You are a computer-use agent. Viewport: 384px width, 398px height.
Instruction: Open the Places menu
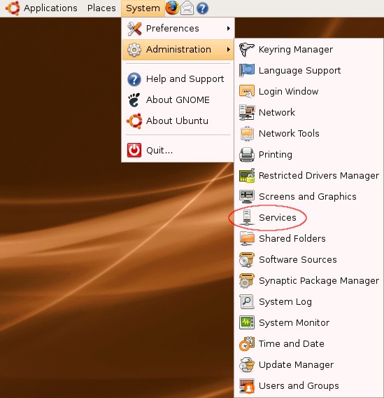tap(101, 8)
